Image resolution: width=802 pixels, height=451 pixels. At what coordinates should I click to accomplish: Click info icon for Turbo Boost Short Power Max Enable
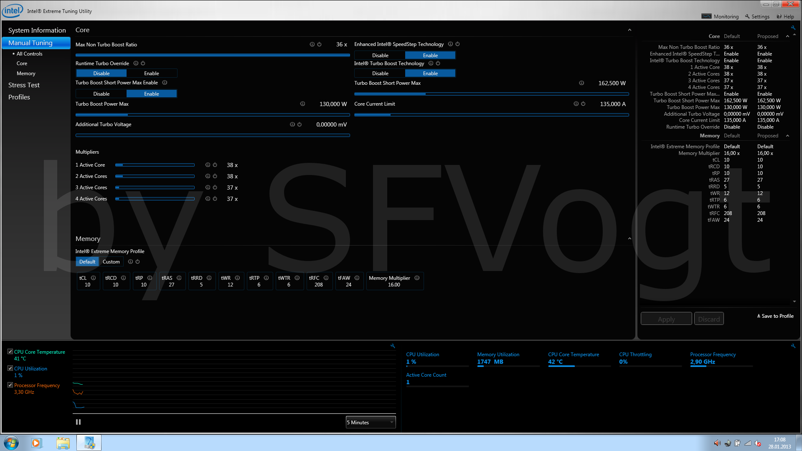point(165,83)
